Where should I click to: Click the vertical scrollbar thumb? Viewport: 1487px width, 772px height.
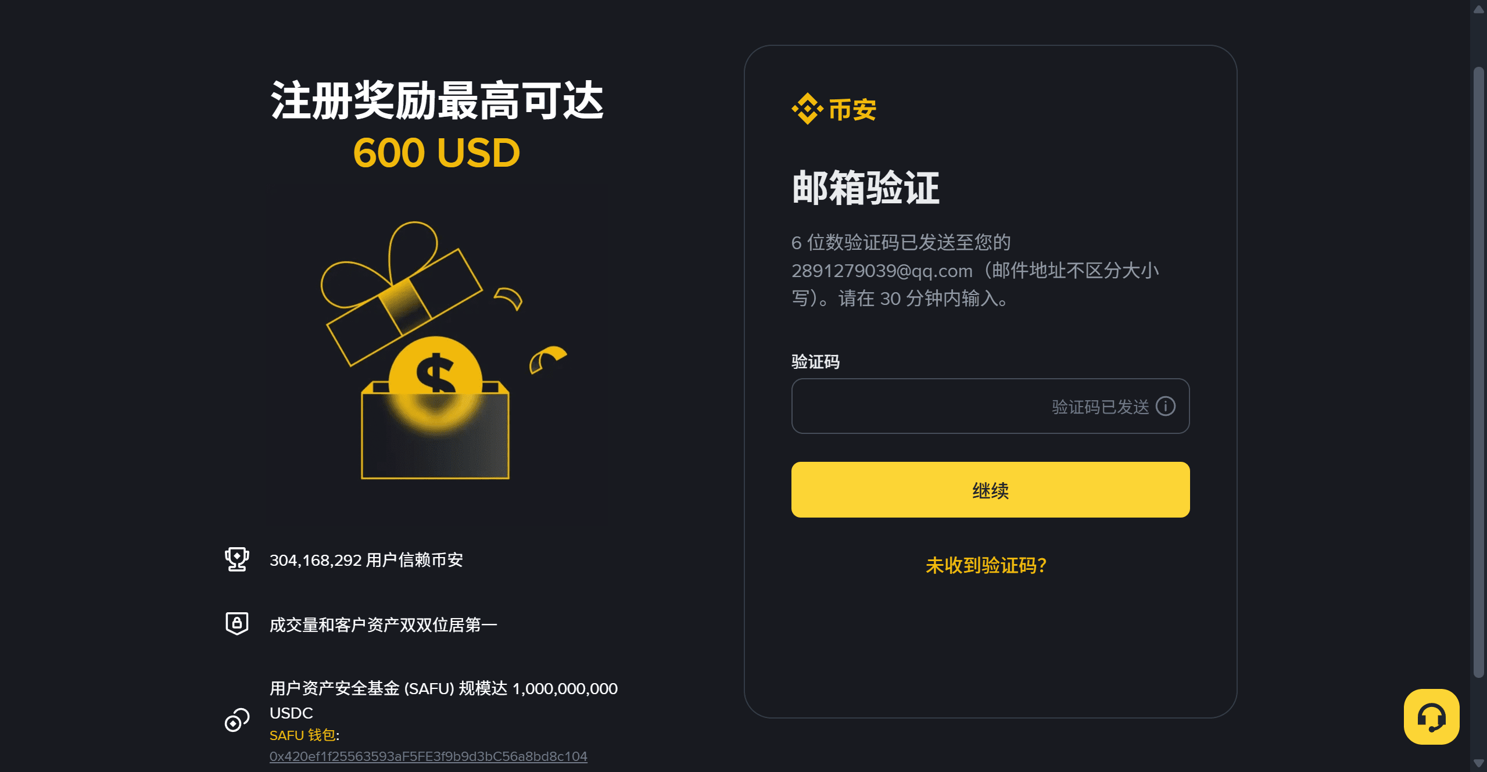click(x=1479, y=372)
